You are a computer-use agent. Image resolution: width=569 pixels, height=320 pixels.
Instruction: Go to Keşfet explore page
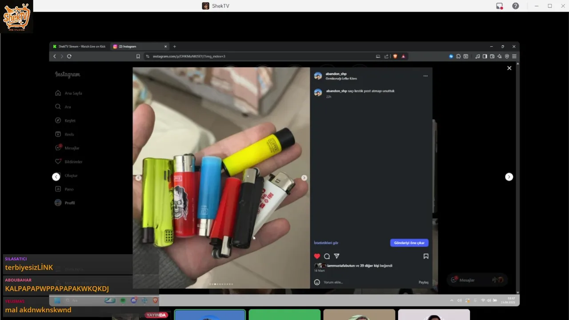(x=65, y=120)
